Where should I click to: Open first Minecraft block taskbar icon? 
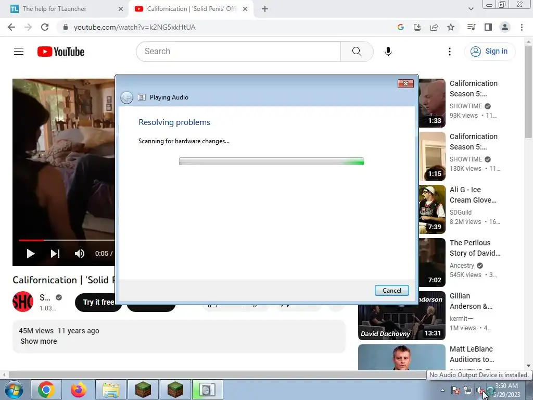[143, 390]
